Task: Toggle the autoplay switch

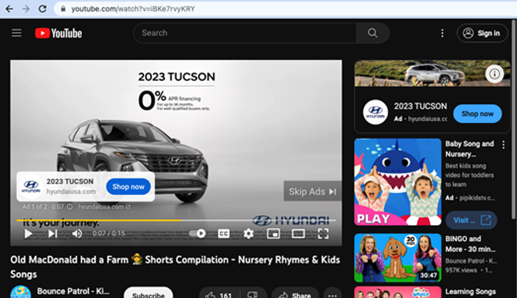Action: (197, 234)
